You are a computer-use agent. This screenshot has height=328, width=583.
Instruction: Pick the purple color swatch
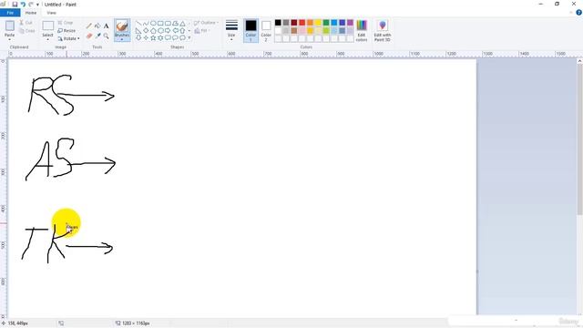[x=350, y=23]
